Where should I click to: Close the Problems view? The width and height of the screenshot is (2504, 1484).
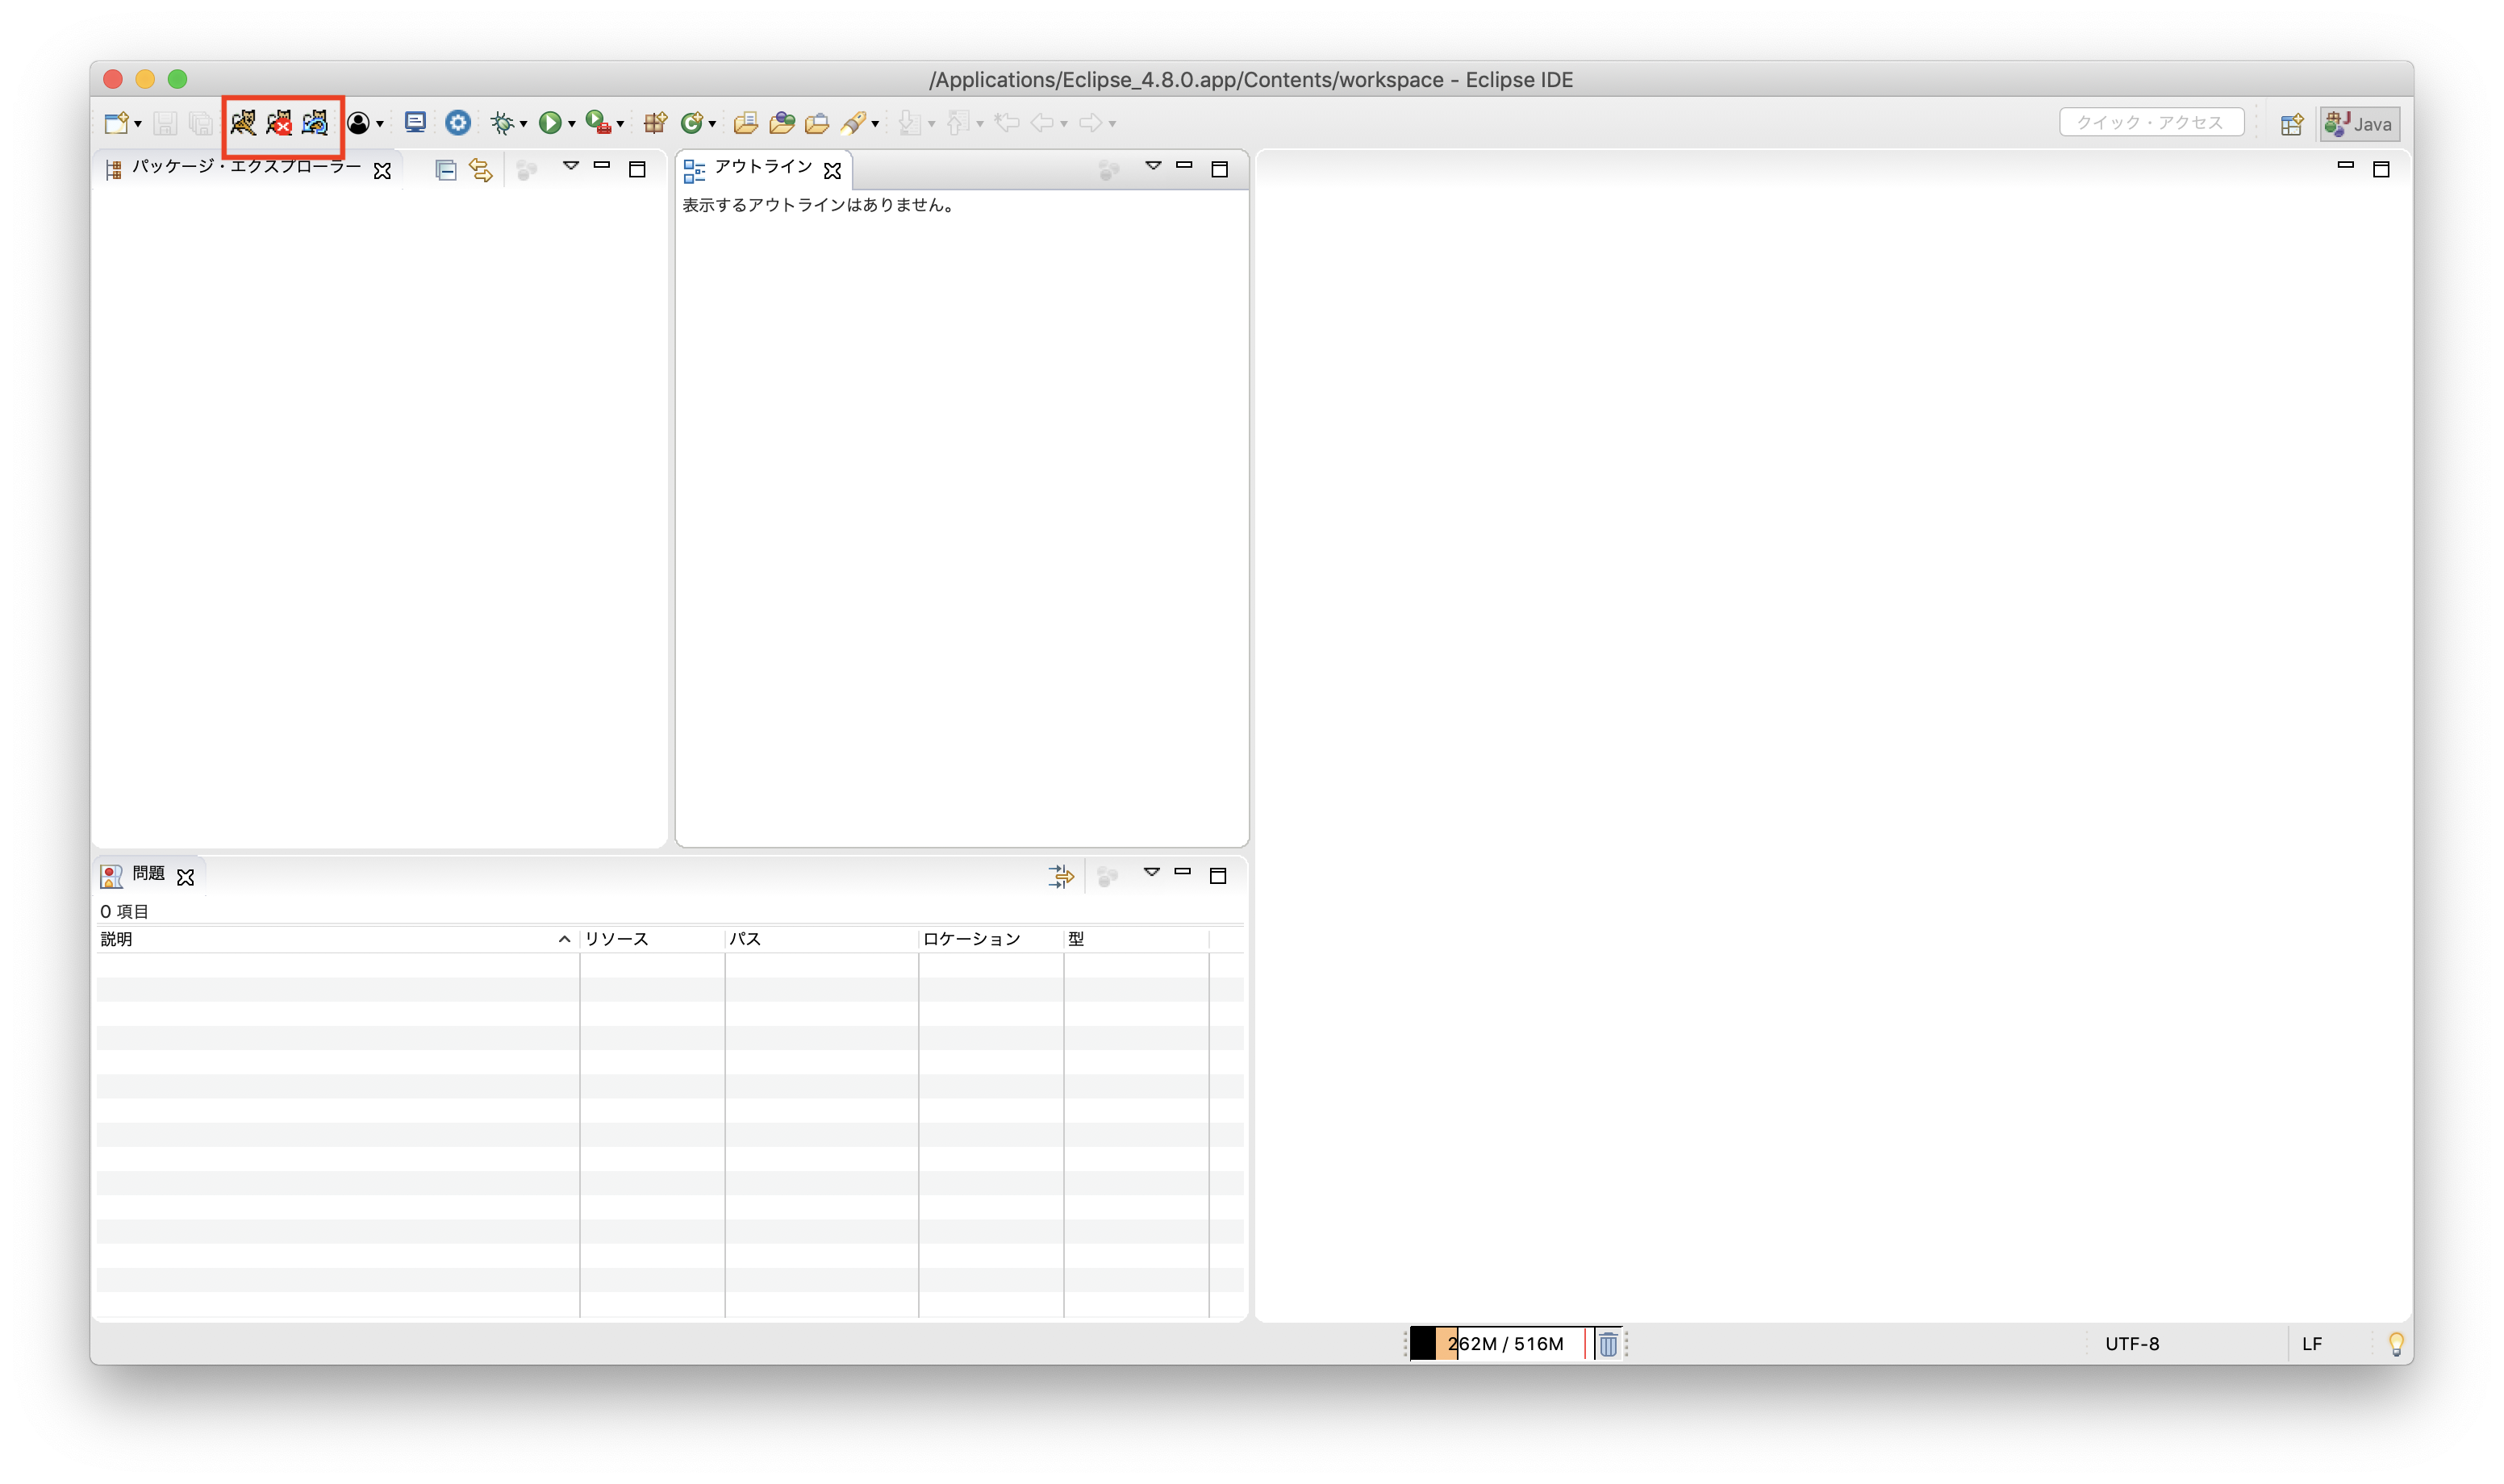185,877
